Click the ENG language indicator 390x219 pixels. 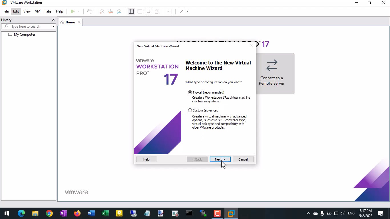[x=351, y=213]
